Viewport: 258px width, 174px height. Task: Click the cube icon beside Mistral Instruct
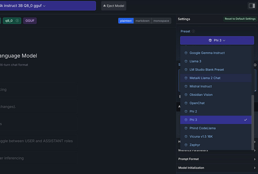(x=186, y=86)
